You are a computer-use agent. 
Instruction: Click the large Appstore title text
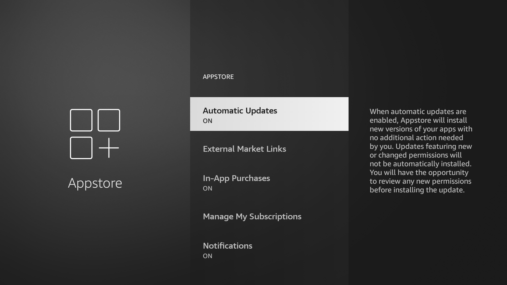pyautogui.click(x=95, y=183)
